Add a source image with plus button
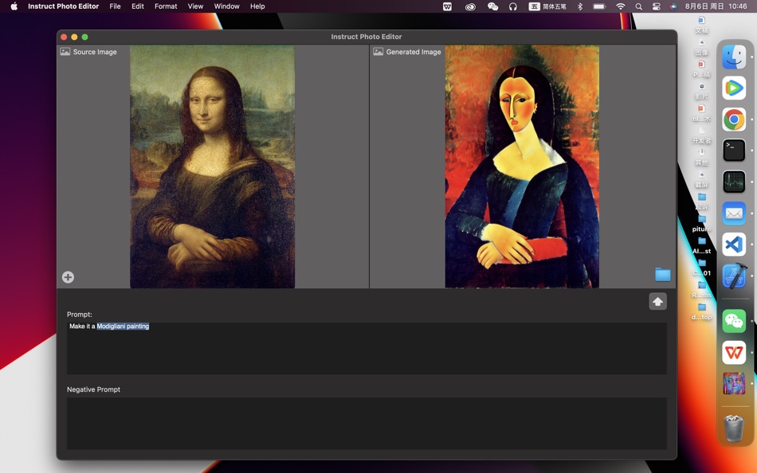This screenshot has width=757, height=473. (x=68, y=277)
